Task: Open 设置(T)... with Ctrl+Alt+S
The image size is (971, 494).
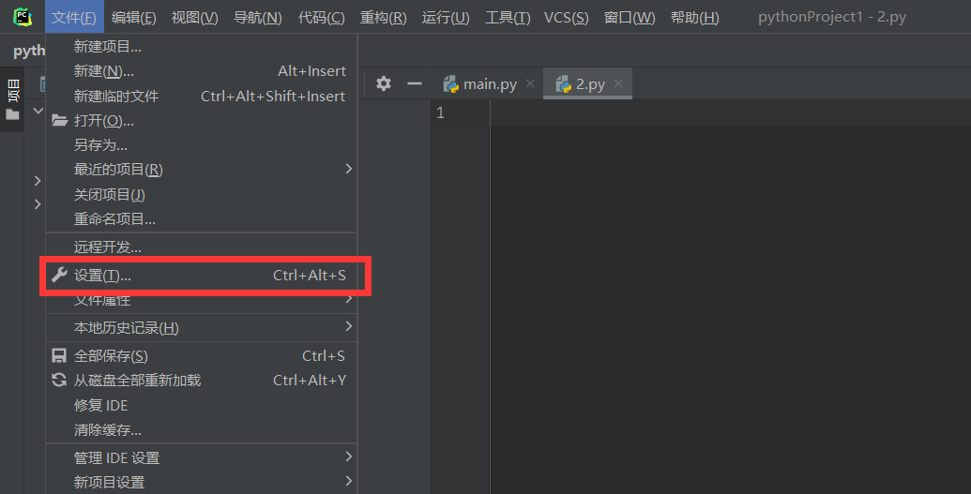Action: click(202, 275)
